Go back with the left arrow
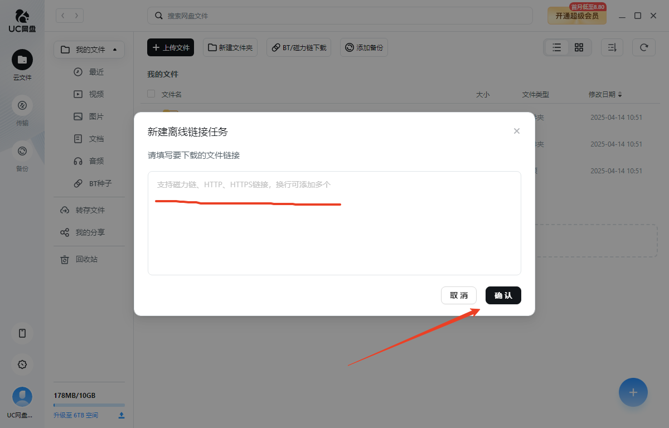 coord(63,16)
